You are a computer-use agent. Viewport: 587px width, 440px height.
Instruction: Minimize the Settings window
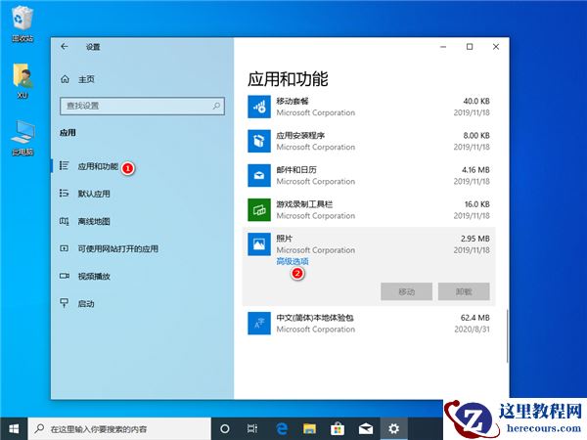[x=443, y=47]
